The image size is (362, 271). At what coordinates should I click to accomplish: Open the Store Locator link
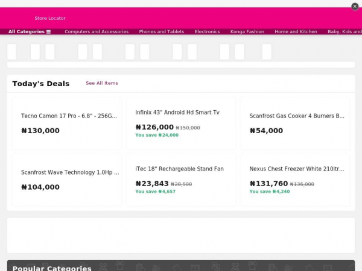coord(50,18)
